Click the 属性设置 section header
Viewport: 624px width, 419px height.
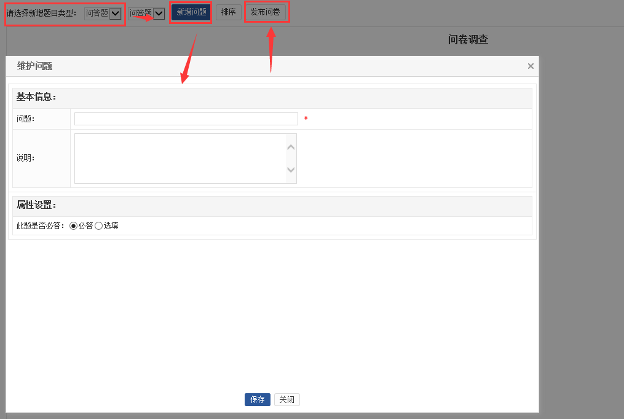click(36, 205)
